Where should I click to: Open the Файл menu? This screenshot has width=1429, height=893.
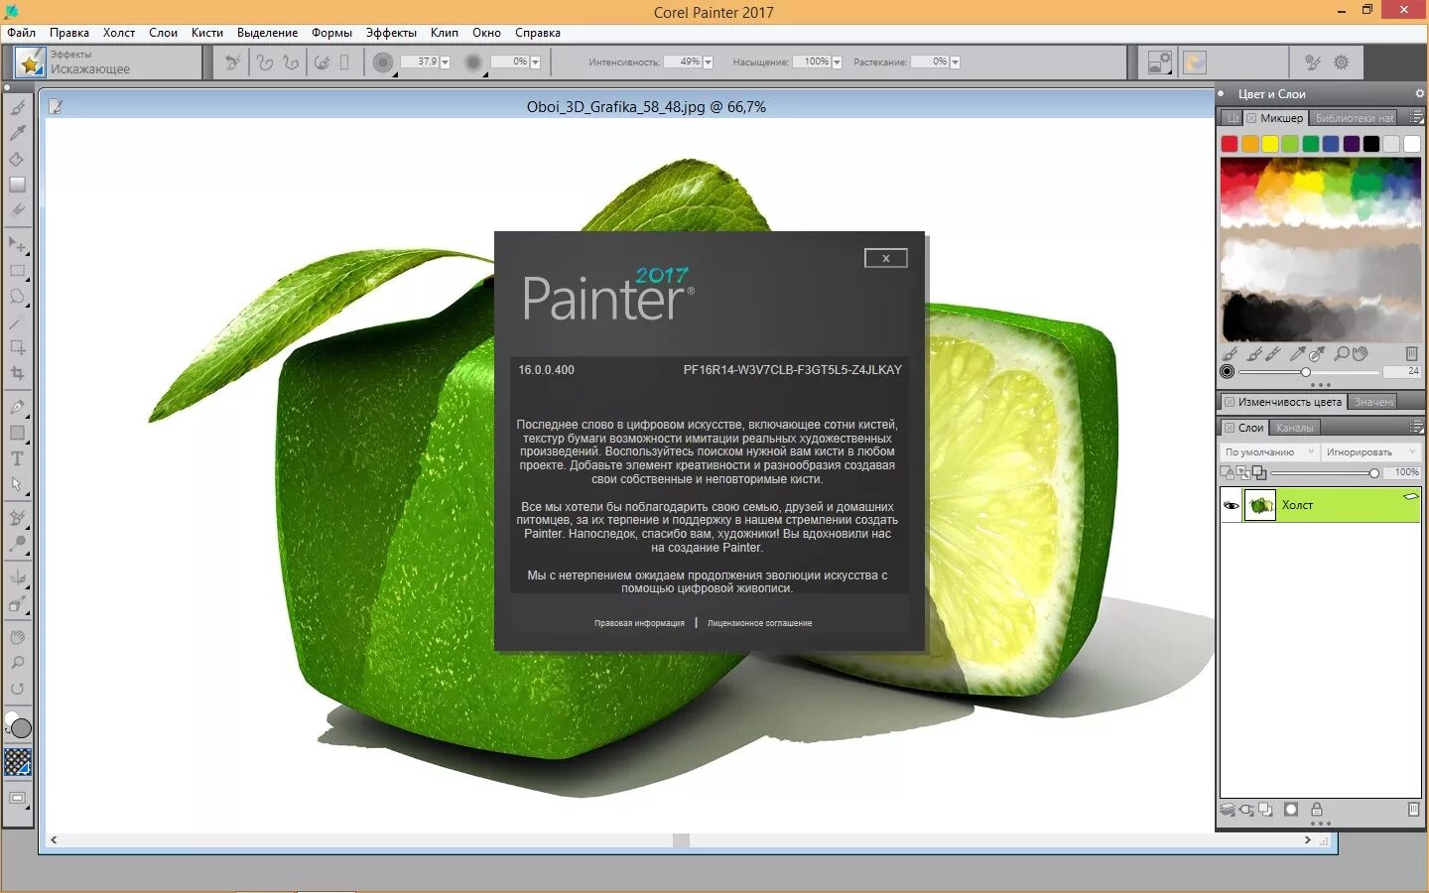pos(21,33)
